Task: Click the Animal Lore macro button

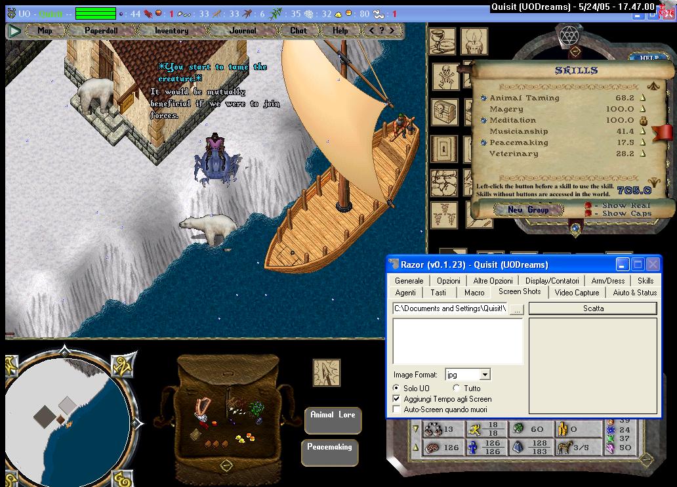Action: [x=333, y=421]
